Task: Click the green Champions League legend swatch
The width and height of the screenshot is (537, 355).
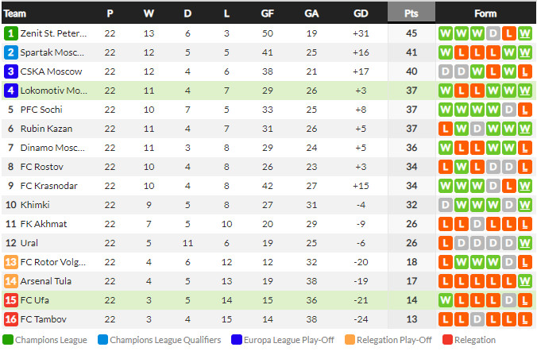Action: click(x=7, y=341)
